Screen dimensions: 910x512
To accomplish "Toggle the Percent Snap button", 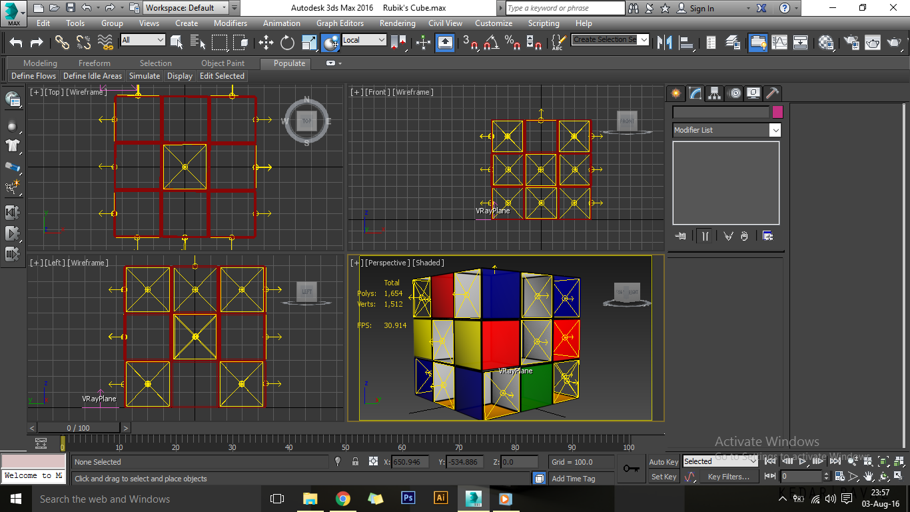I will (512, 43).
